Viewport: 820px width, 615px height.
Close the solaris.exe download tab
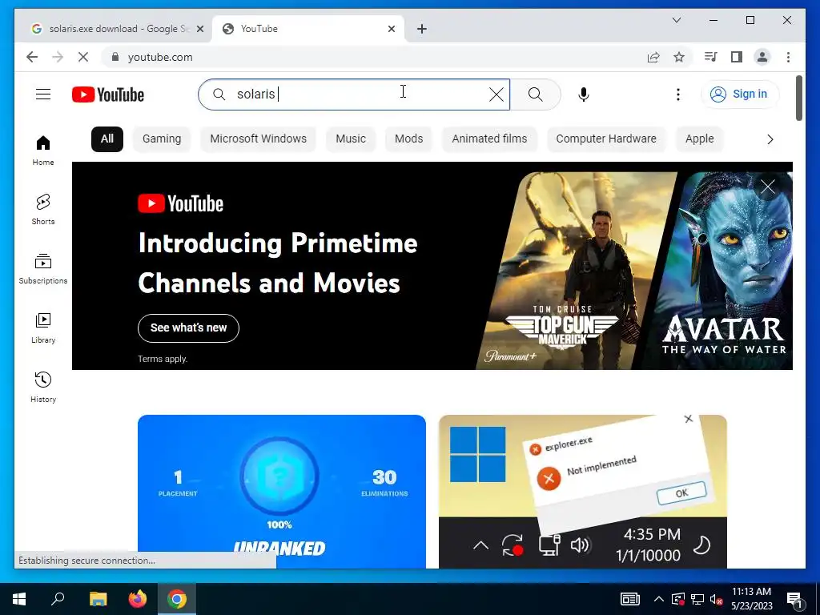[x=199, y=29]
